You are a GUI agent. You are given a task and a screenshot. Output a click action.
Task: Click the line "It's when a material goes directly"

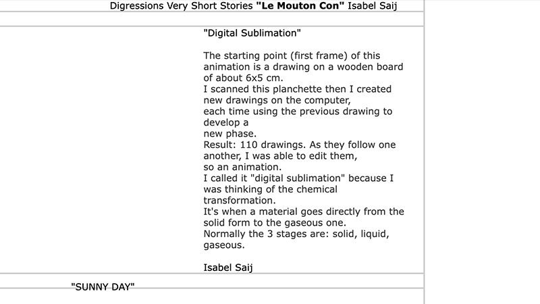[304, 211]
